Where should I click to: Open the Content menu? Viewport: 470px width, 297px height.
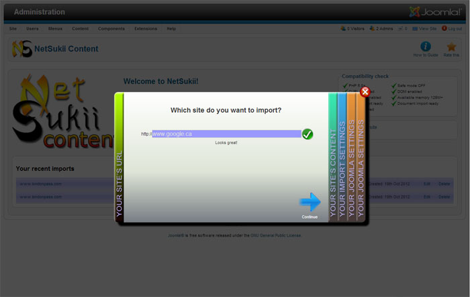[x=80, y=29]
